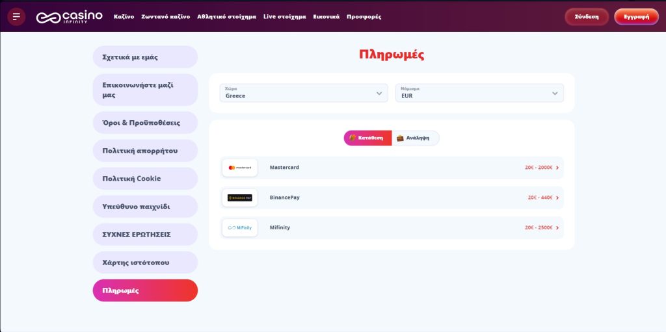Open the country dropdown showing Greece
The image size is (666, 332).
click(x=304, y=93)
